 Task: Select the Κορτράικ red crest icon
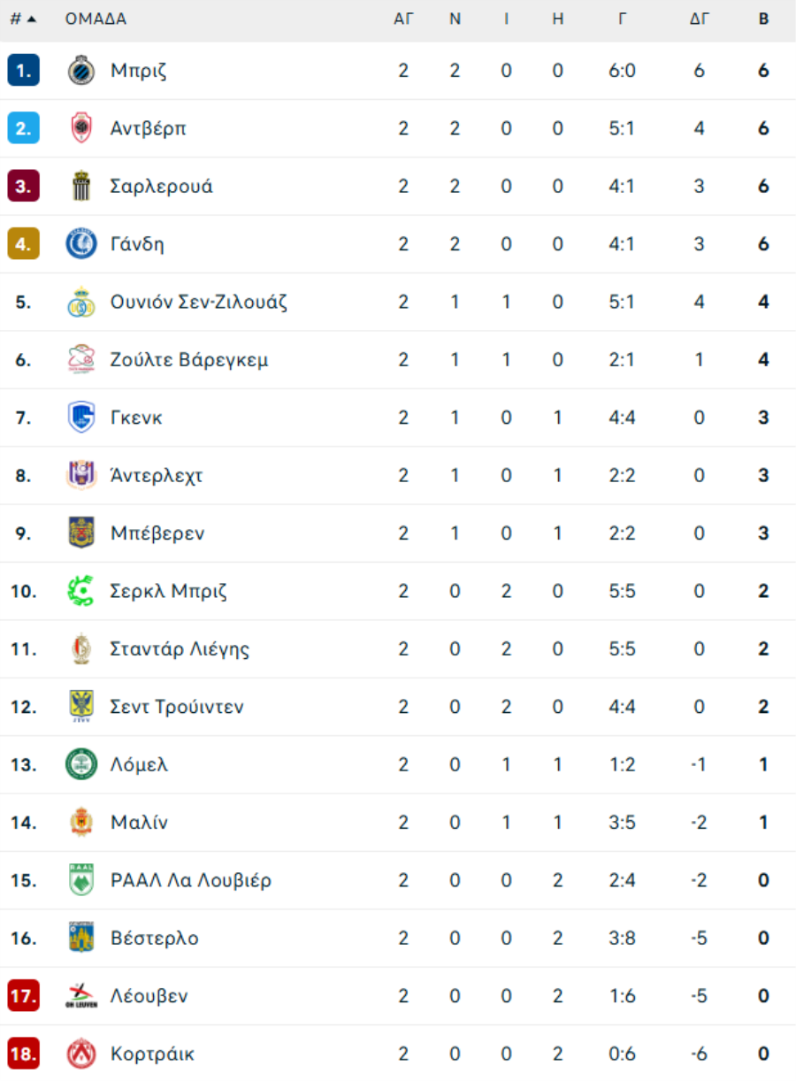81,1054
